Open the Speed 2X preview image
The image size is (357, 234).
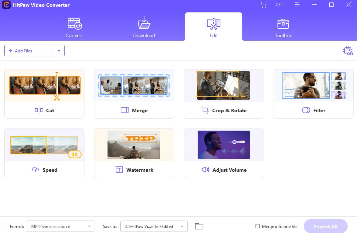pyautogui.click(x=45, y=147)
